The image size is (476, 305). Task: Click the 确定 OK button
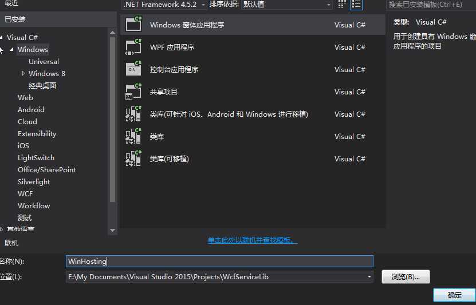454,295
